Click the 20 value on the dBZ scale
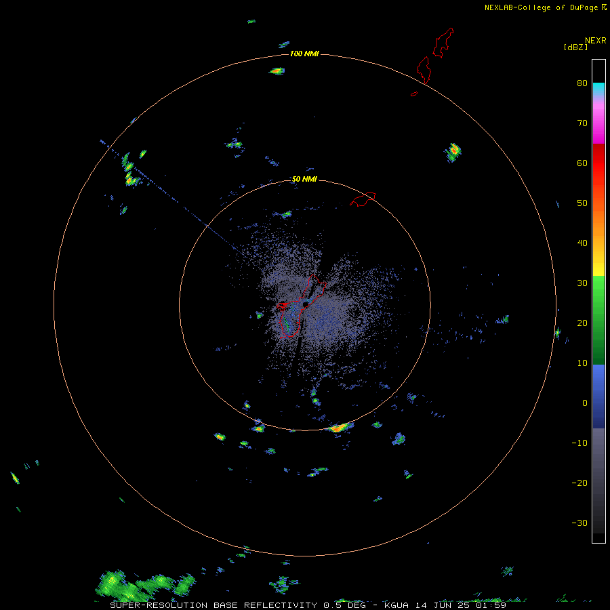This screenshot has width=610, height=610. point(582,323)
